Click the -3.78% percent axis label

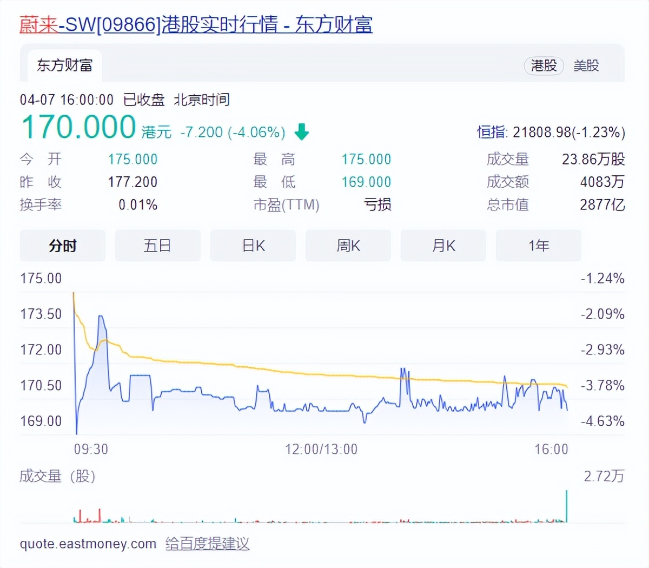pos(602,385)
